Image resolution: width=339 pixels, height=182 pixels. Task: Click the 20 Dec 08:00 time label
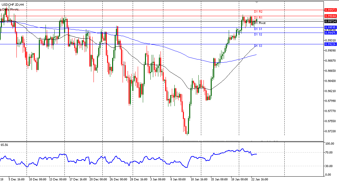(98, 179)
